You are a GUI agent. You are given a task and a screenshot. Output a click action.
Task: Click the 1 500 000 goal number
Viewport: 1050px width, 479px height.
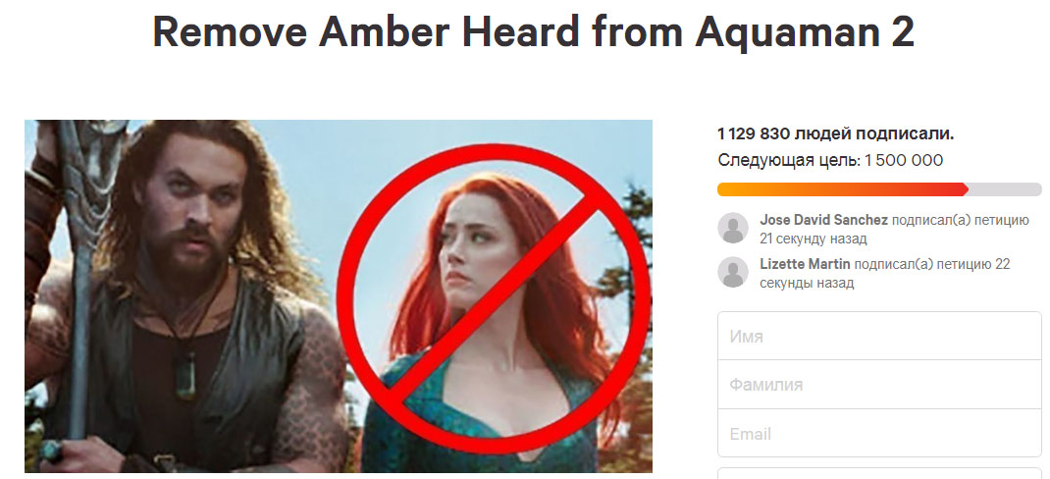pyautogui.click(x=904, y=161)
